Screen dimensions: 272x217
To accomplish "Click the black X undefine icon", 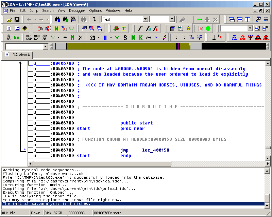I will [81, 37].
